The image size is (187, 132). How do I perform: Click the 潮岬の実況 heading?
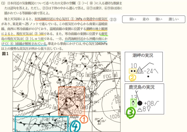pos(143,55)
